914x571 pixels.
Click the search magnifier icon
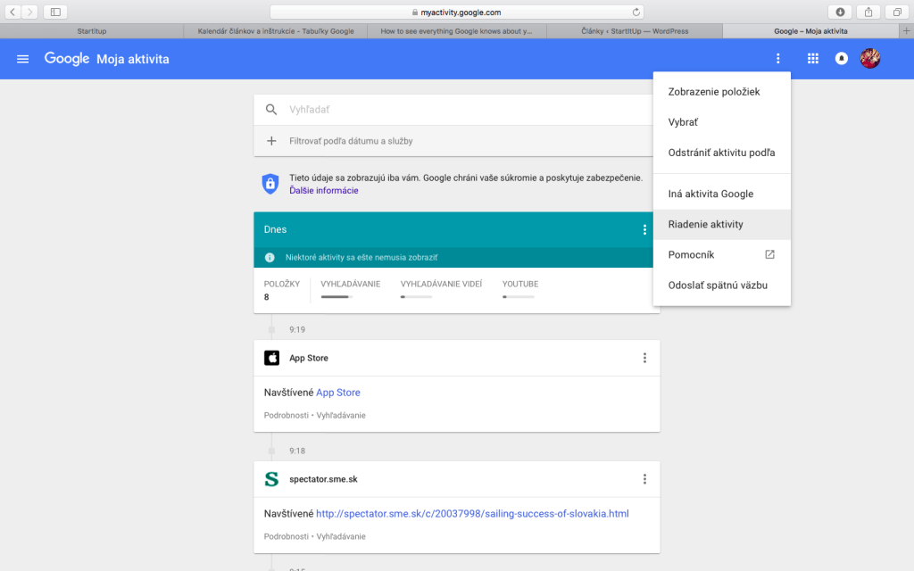click(x=271, y=110)
